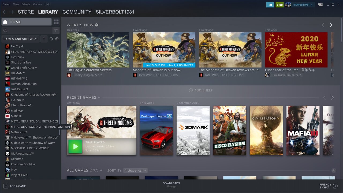Viewport: 343px width, 193px height.
Task: Open the 6 new messages inbox
Action: point(279,5)
